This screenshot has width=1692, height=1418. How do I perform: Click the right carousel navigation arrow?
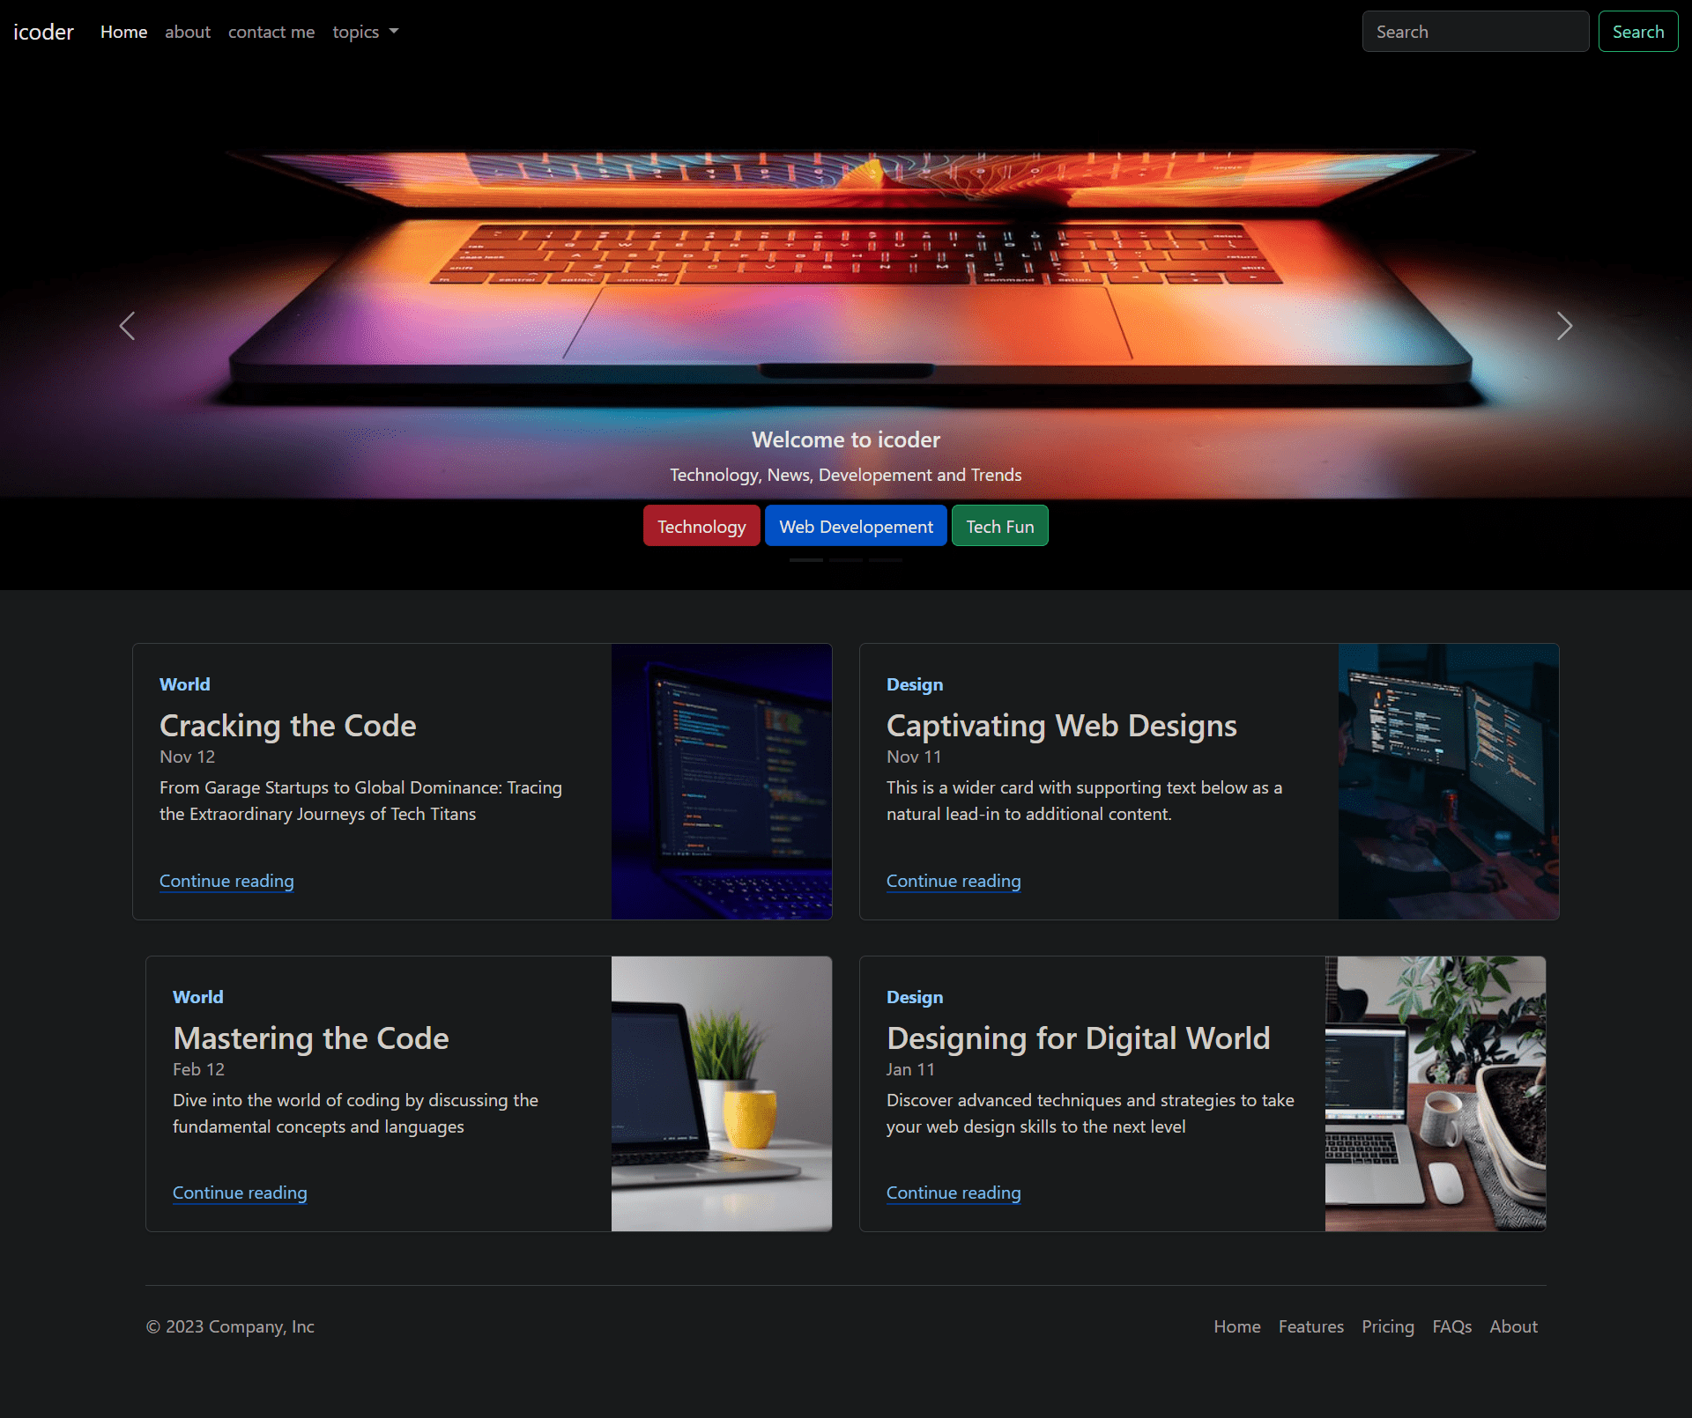coord(1565,327)
